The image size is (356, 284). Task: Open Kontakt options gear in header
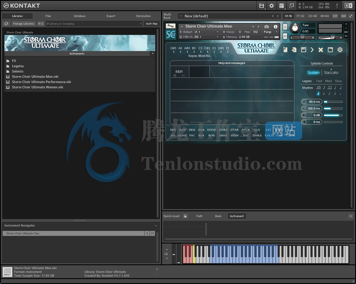[x=271, y=6]
